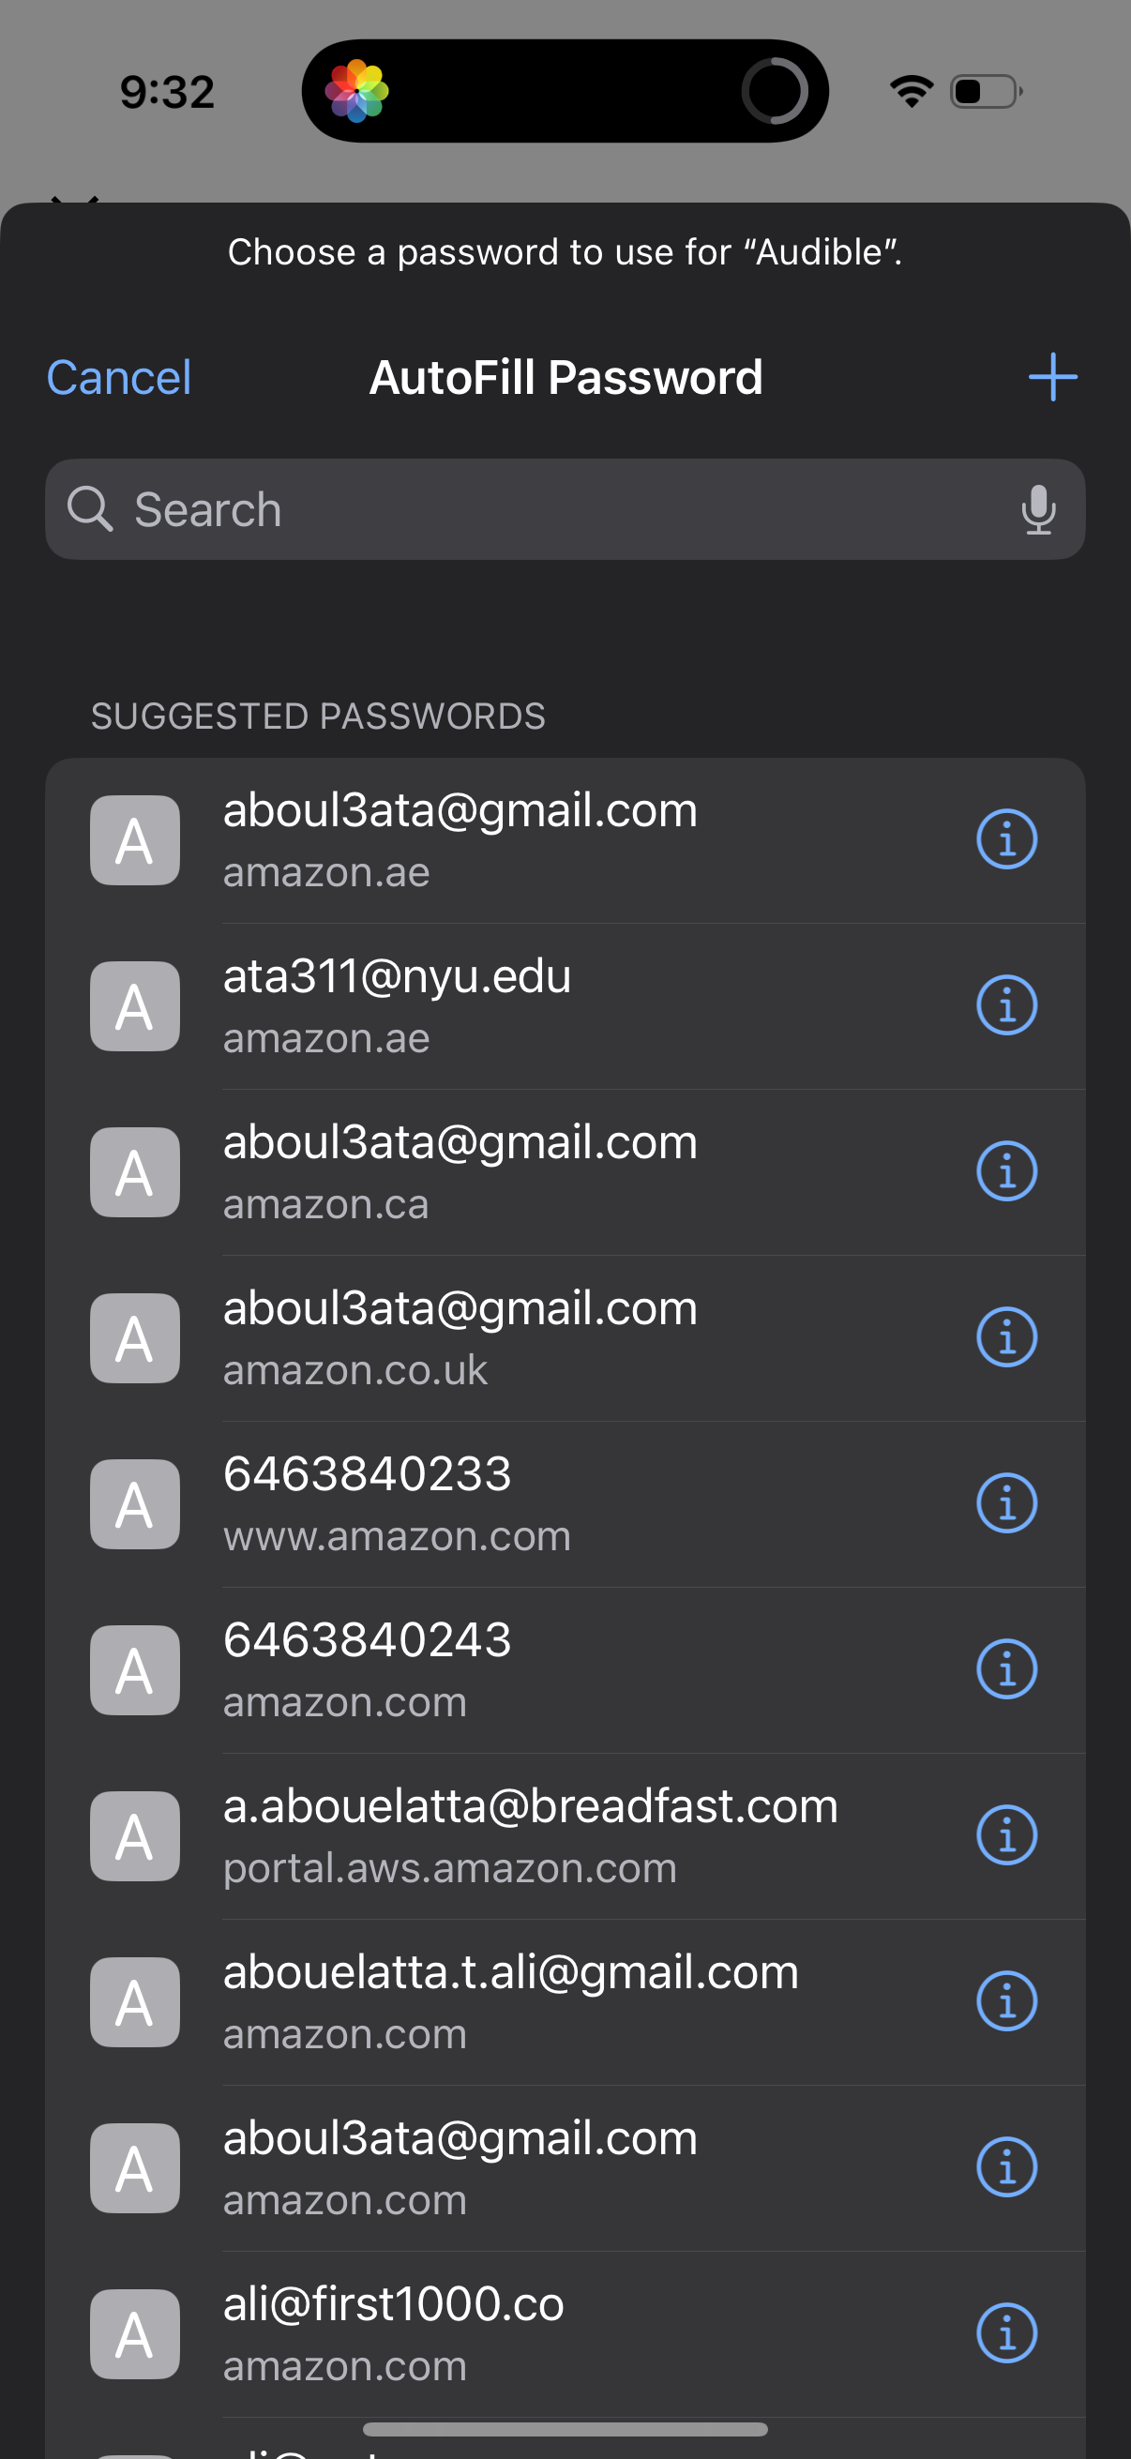
Task: View info for 6463840233 entry
Action: tap(1006, 1503)
